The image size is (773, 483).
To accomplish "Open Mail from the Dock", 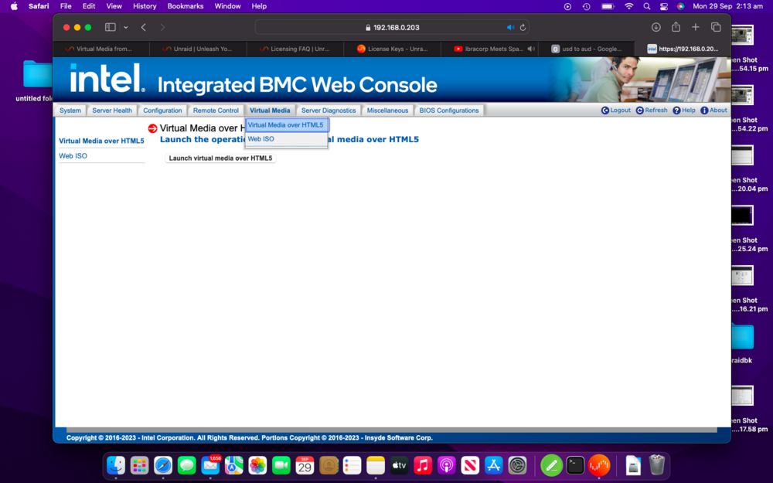I will click(210, 465).
